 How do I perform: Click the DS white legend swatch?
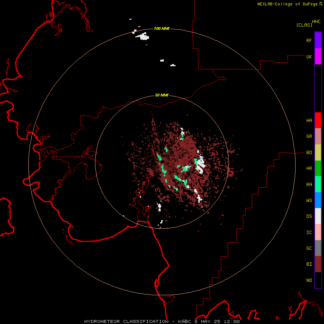pyautogui.click(x=318, y=216)
